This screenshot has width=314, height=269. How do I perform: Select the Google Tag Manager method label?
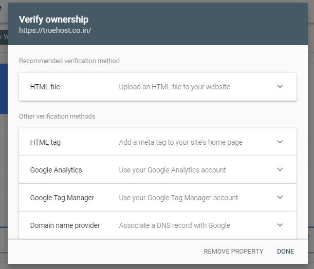pyautogui.click(x=62, y=198)
